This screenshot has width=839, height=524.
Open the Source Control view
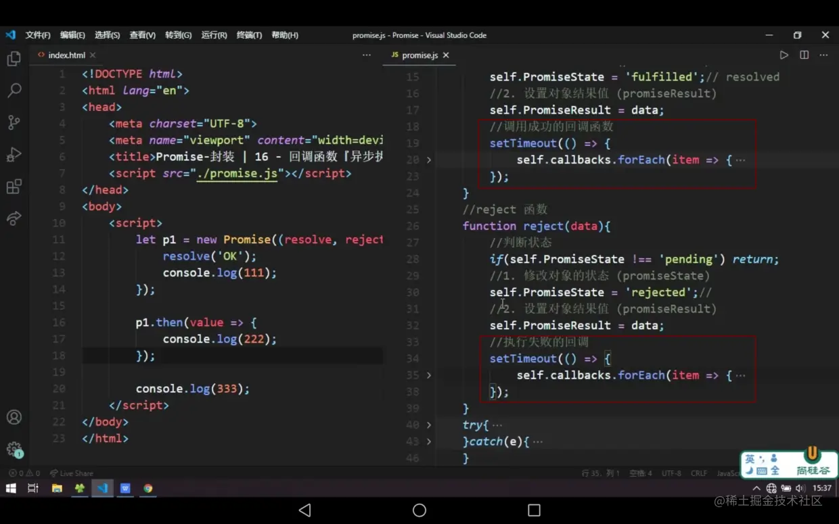14,122
